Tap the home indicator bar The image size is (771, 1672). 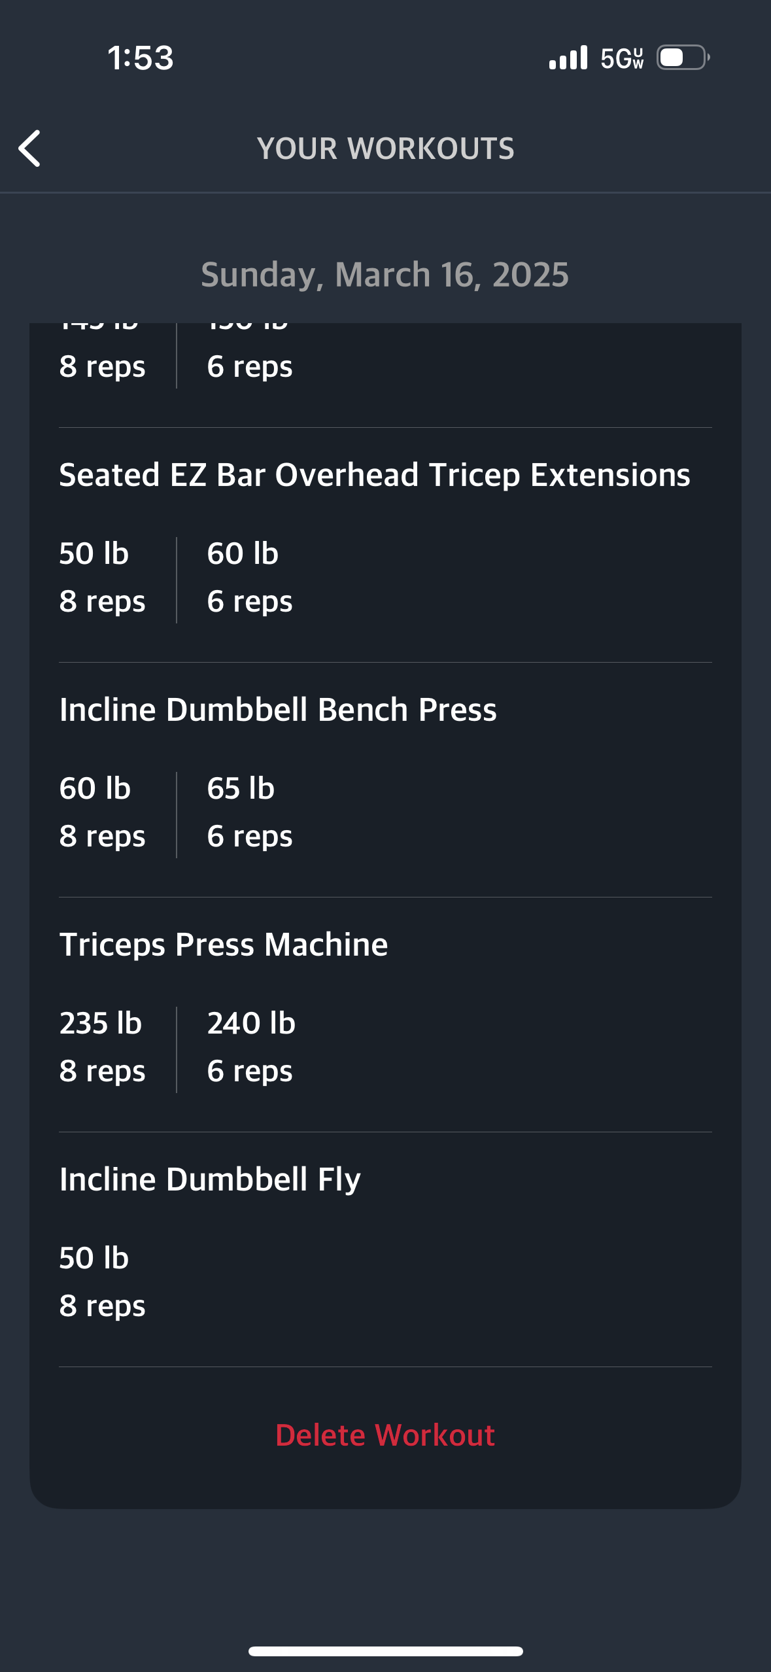click(385, 1651)
